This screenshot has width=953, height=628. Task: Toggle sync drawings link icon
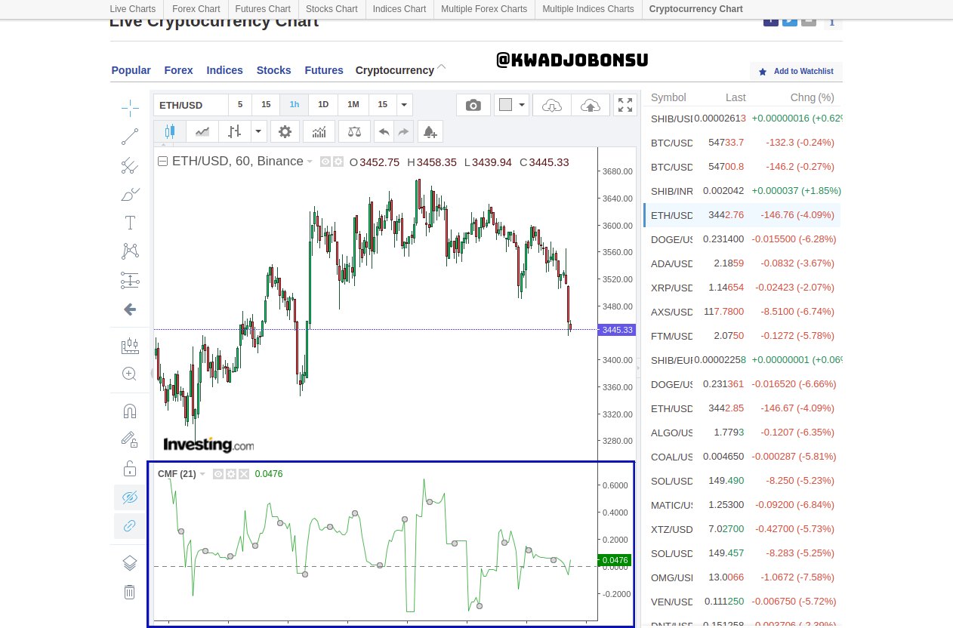[x=130, y=525]
